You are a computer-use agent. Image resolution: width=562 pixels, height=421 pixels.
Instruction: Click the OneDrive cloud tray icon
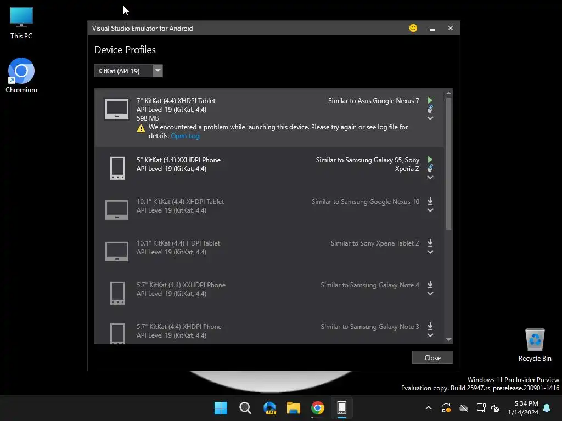(x=464, y=408)
